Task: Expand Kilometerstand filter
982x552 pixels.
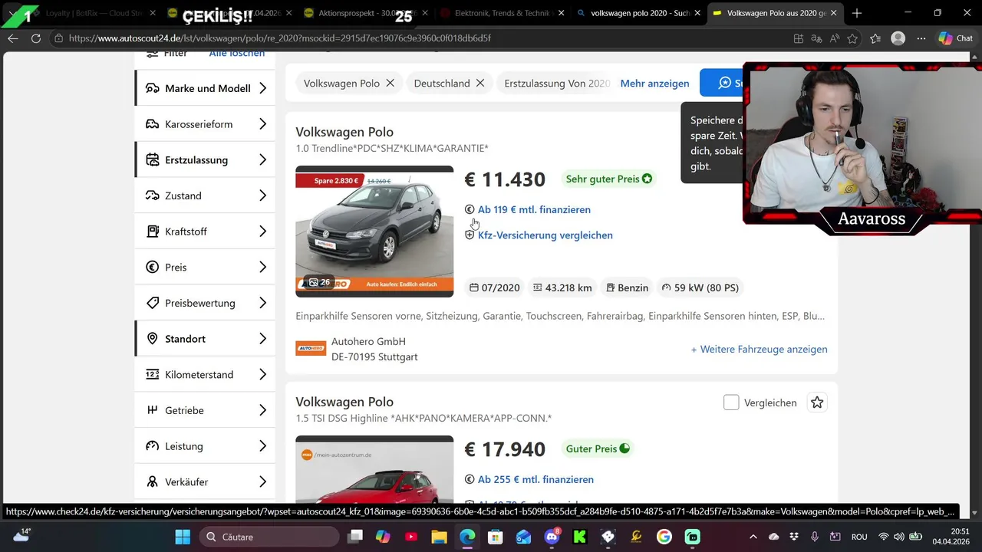Action: point(205,374)
